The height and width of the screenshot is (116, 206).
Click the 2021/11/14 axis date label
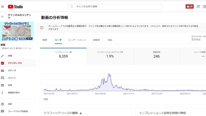(x=128, y=94)
